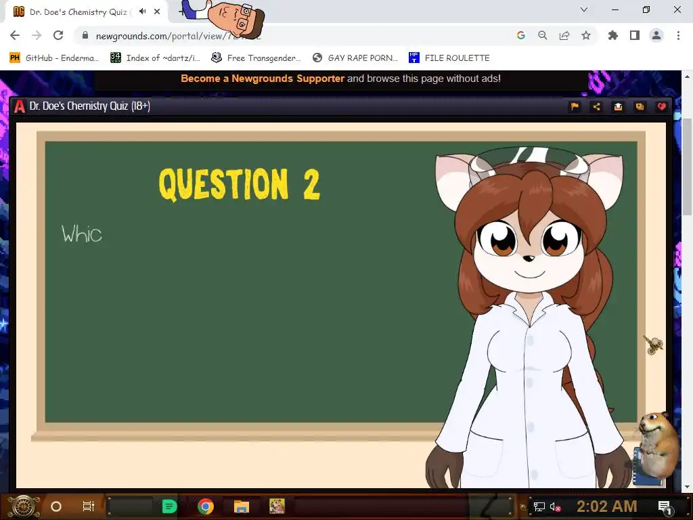
Task: Open the Extensions puzzle piece menu
Action: pos(613,35)
